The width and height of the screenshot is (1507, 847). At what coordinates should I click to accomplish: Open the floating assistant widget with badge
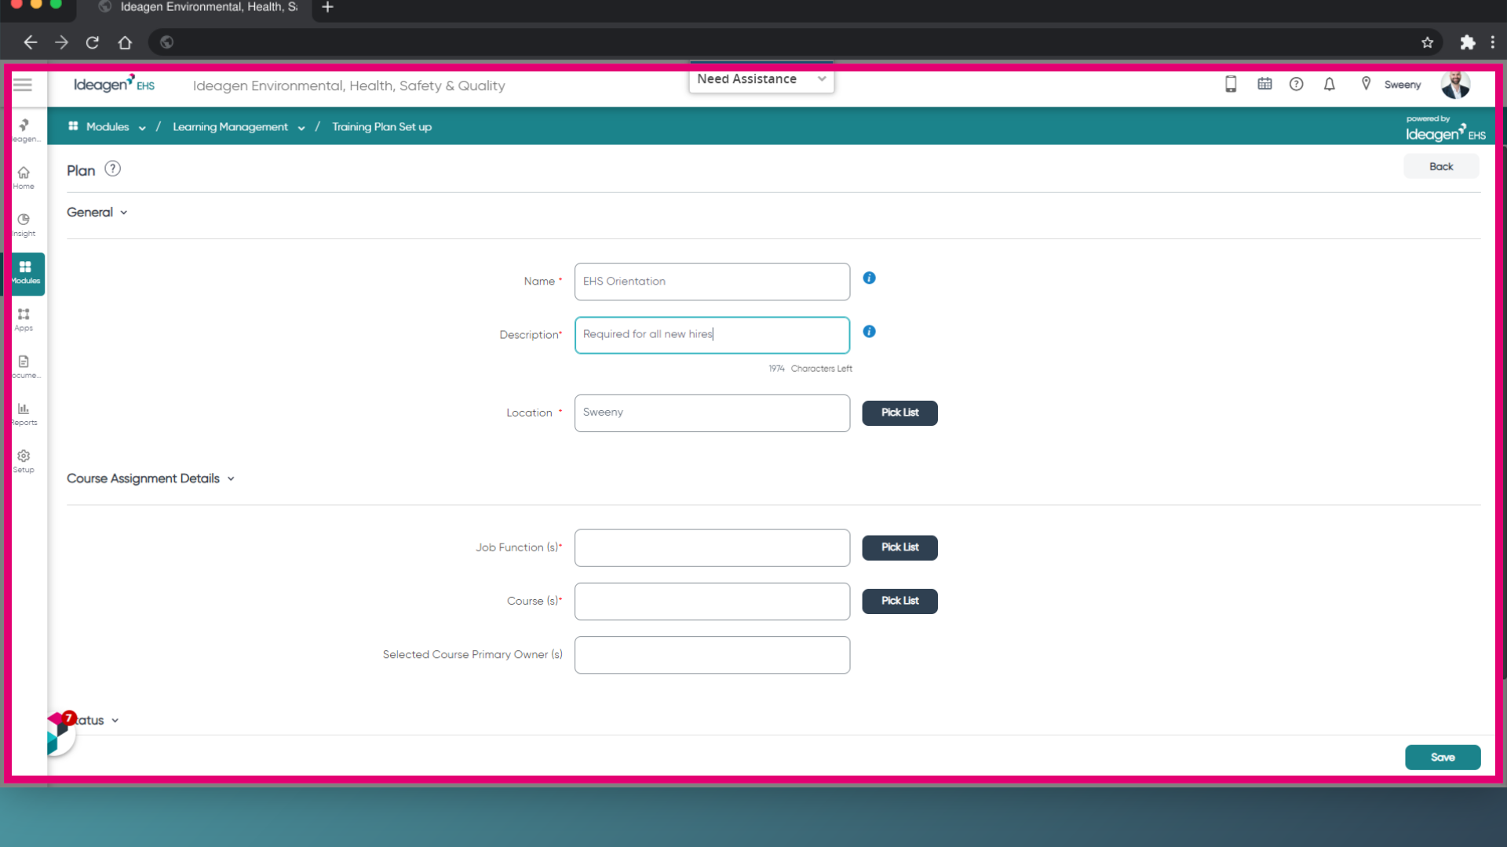click(60, 732)
